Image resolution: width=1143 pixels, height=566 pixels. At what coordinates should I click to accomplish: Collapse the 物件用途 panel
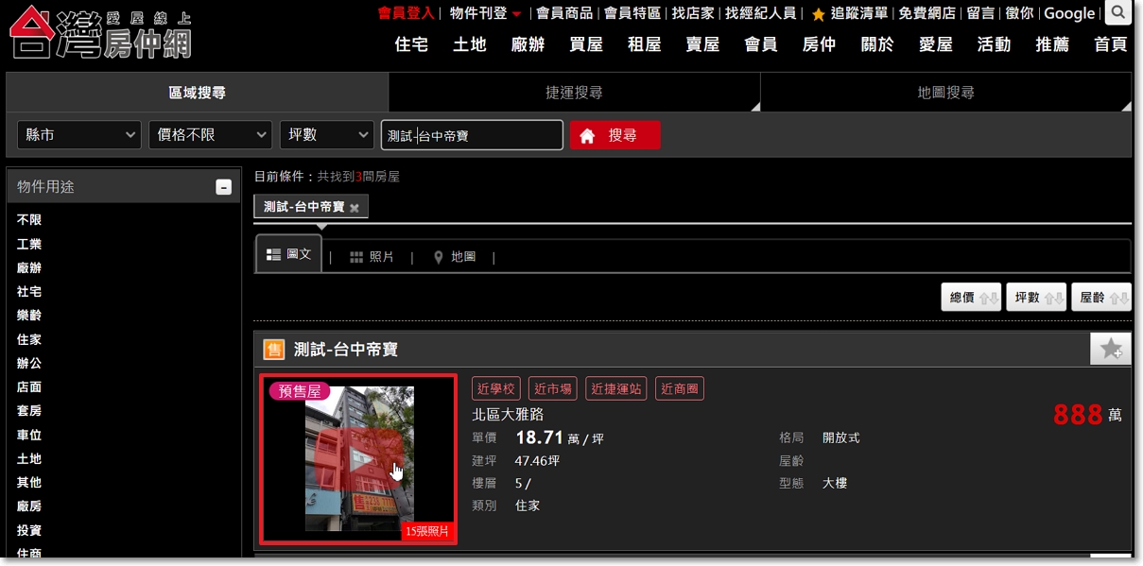point(223,187)
